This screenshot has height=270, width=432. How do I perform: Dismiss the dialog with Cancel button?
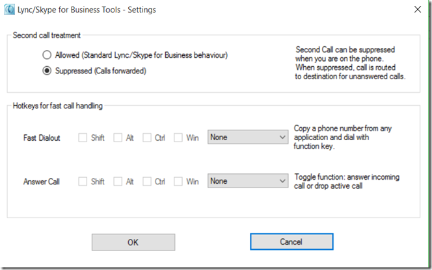click(291, 241)
